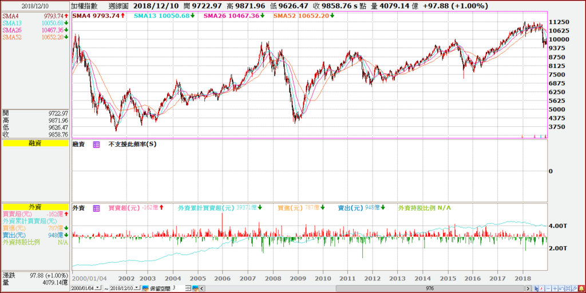Viewport: 586px width, 293px height.
Task: Click the apply icon after the spinner
Action: (x=196, y=288)
